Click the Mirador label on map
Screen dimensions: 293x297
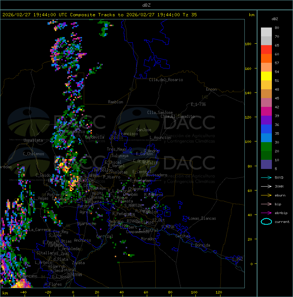[149, 239]
